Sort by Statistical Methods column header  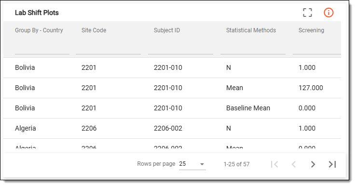coord(251,30)
